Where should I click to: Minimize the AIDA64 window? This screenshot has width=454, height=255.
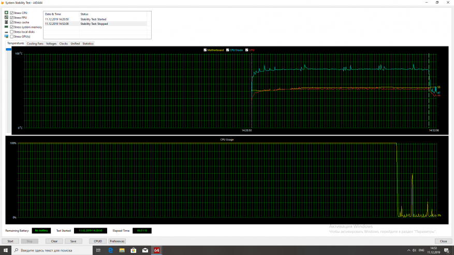427,3
